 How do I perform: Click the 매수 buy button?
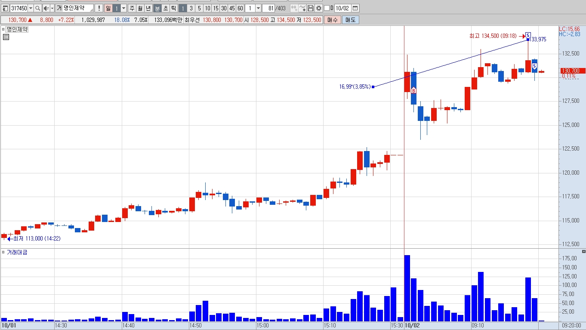[333, 20]
